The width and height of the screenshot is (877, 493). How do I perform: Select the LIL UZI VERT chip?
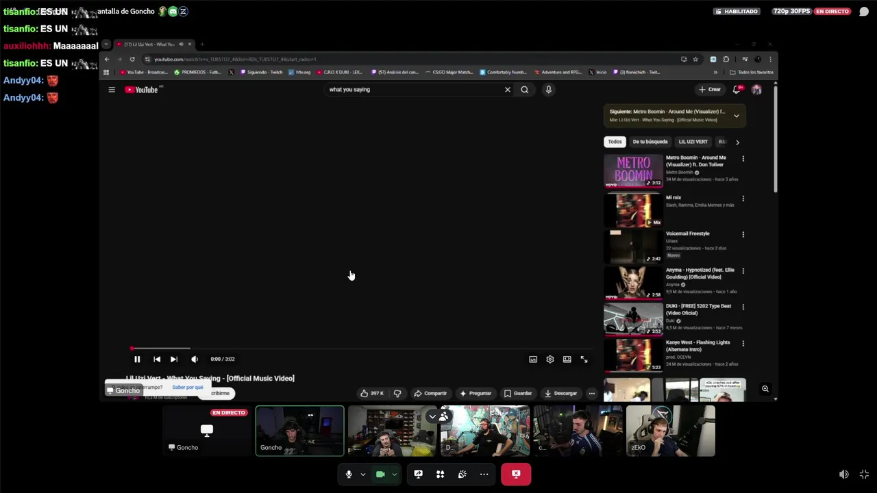693,142
